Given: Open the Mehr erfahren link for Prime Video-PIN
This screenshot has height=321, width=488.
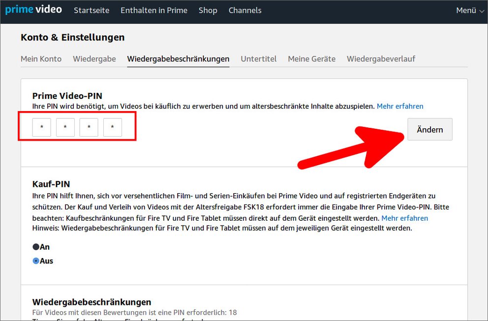Looking at the screenshot, I should point(400,106).
